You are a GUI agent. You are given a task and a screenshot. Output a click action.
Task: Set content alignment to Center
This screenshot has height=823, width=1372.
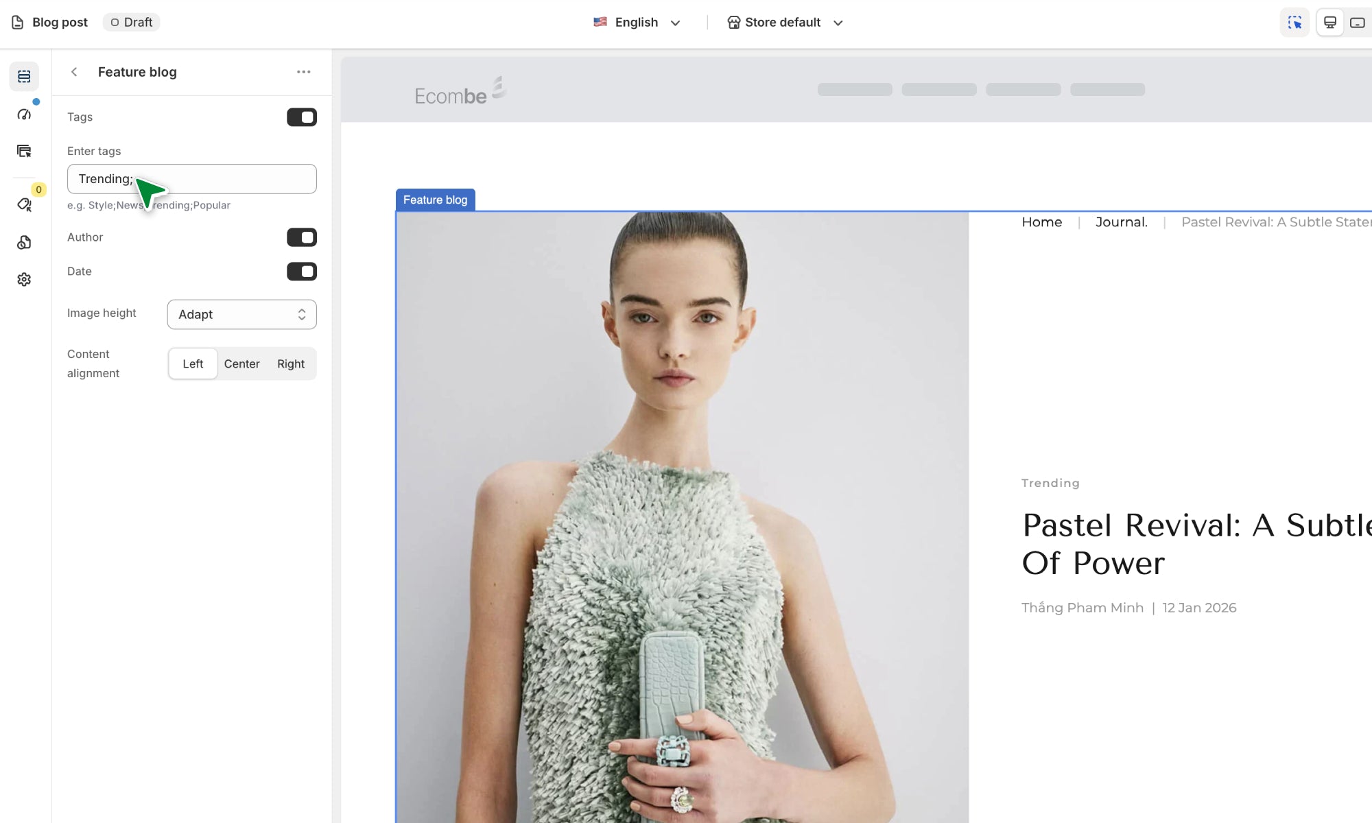pyautogui.click(x=241, y=364)
